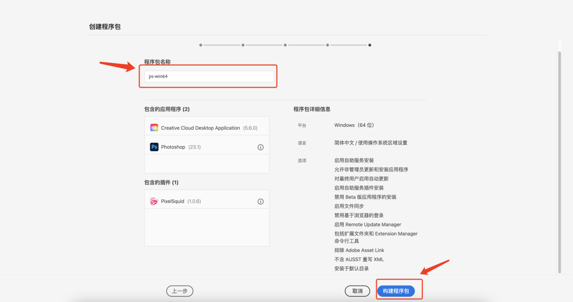Click the 允许非管理员更新和安装应用程序 option text
Image resolution: width=573 pixels, height=302 pixels.
(371, 170)
